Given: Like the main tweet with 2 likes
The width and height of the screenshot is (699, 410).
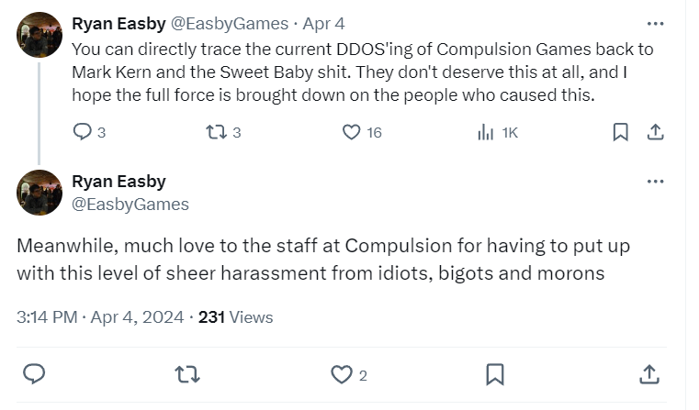Looking at the screenshot, I should (341, 374).
